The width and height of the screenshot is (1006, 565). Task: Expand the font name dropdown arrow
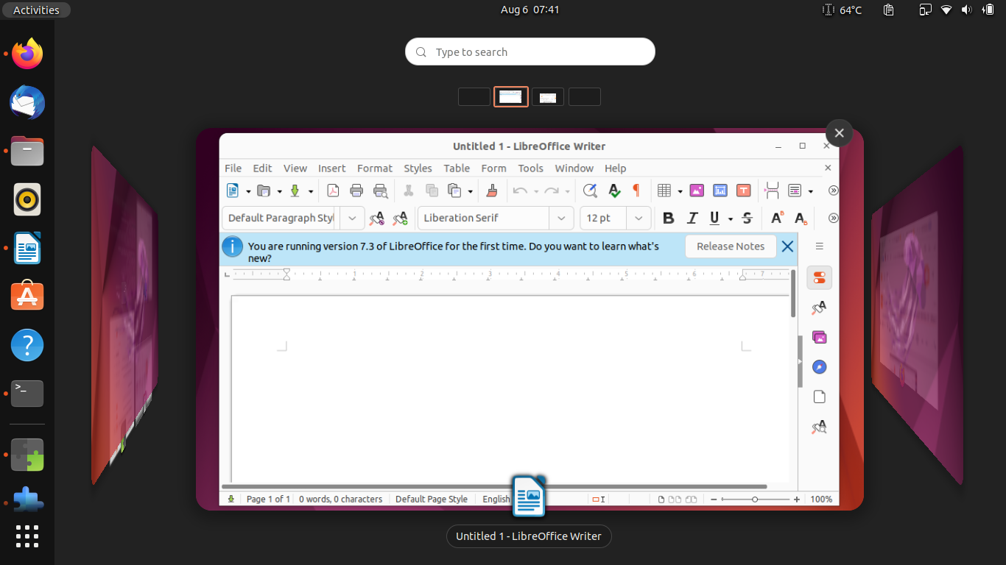[x=561, y=218]
